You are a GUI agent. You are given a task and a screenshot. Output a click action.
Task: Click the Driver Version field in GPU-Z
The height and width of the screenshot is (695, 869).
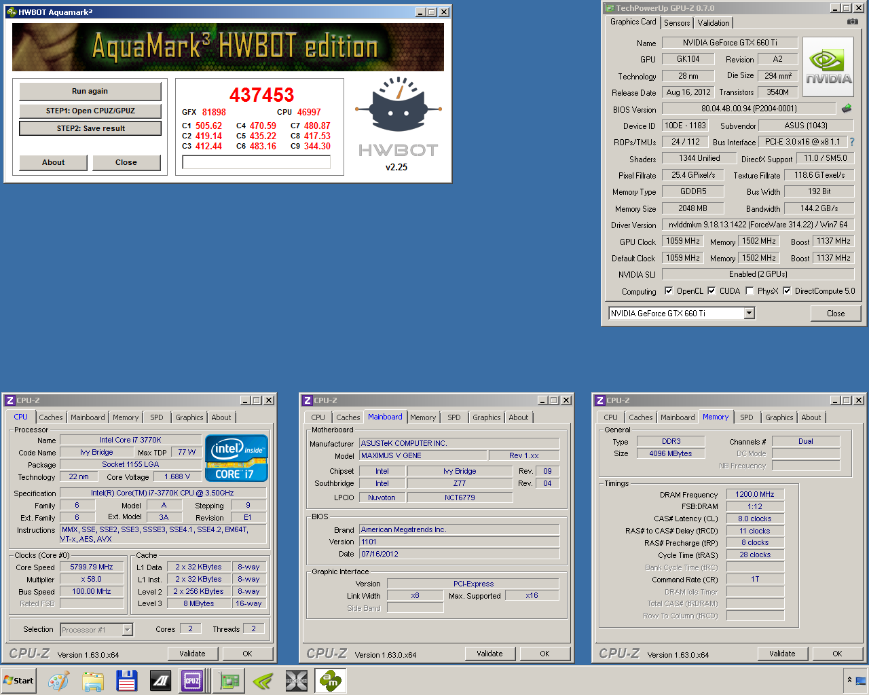coord(758,225)
